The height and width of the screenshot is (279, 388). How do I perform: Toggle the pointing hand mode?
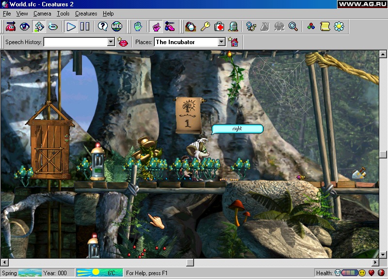coord(156,26)
